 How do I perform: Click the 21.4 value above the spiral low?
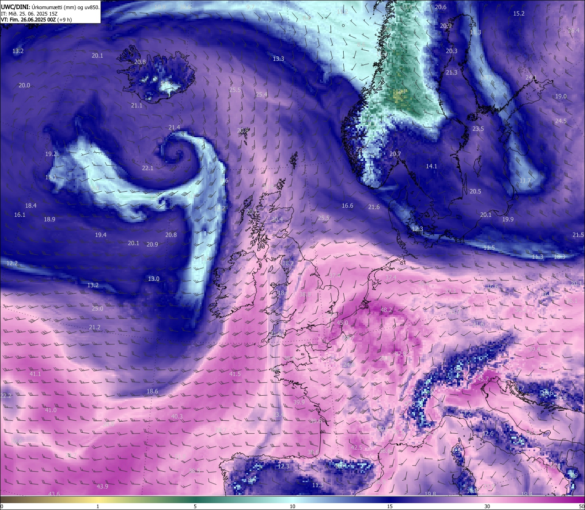click(174, 128)
